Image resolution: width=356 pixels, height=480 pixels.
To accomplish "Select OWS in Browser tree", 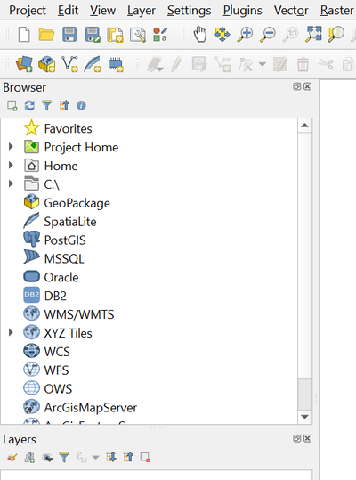I will [x=58, y=389].
